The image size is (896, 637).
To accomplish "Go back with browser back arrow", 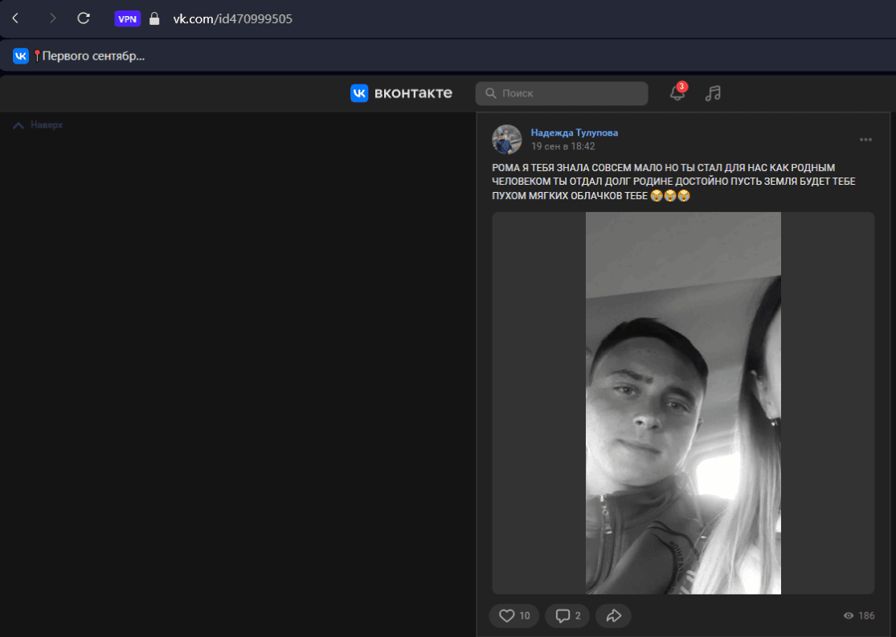I will [15, 18].
